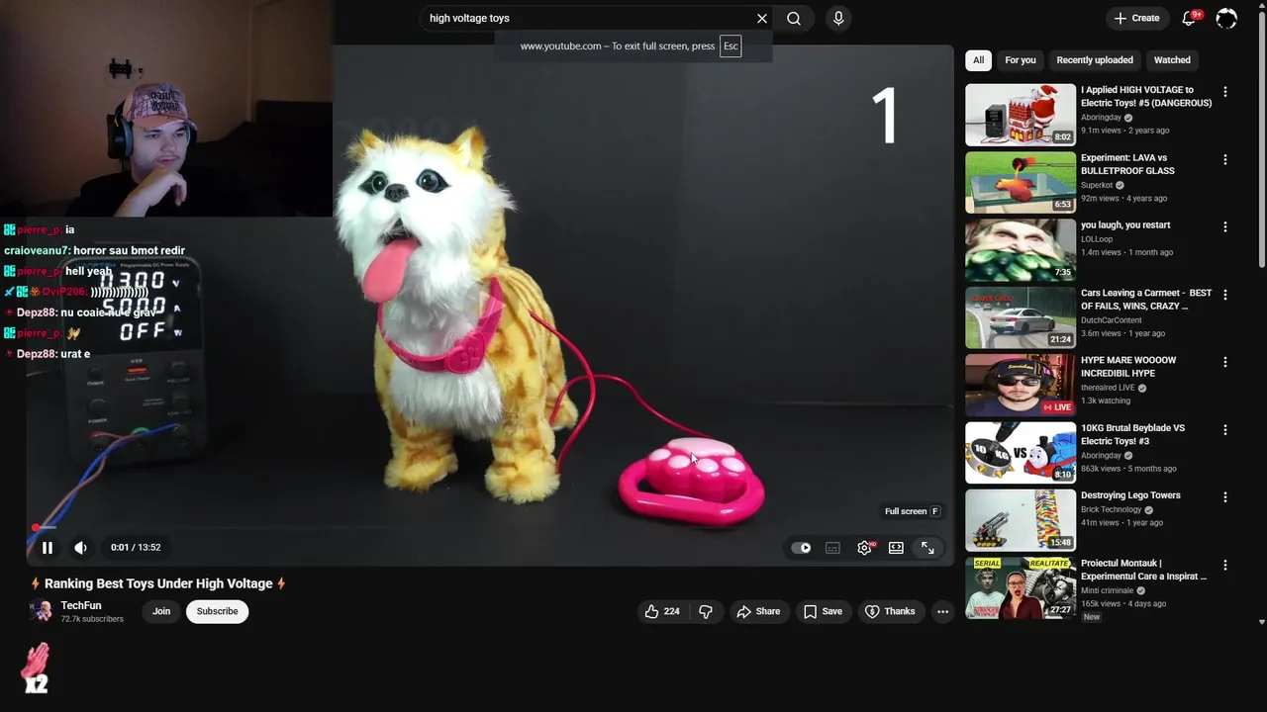
Task: Open the Create menu
Action: coord(1136,18)
